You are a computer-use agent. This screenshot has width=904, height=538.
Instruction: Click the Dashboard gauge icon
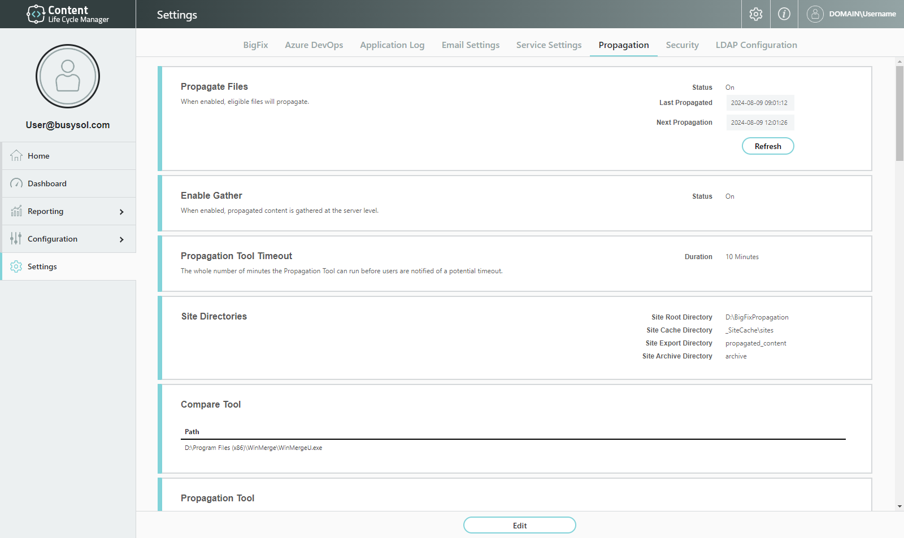tap(16, 183)
